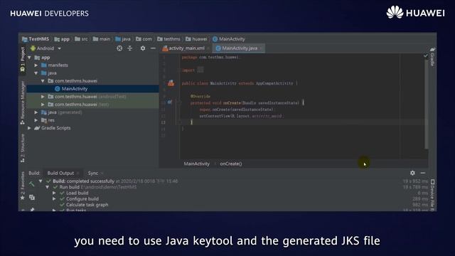Expand the folded import block
Image resolution: width=455 pixels, height=256 pixels.
200,70
